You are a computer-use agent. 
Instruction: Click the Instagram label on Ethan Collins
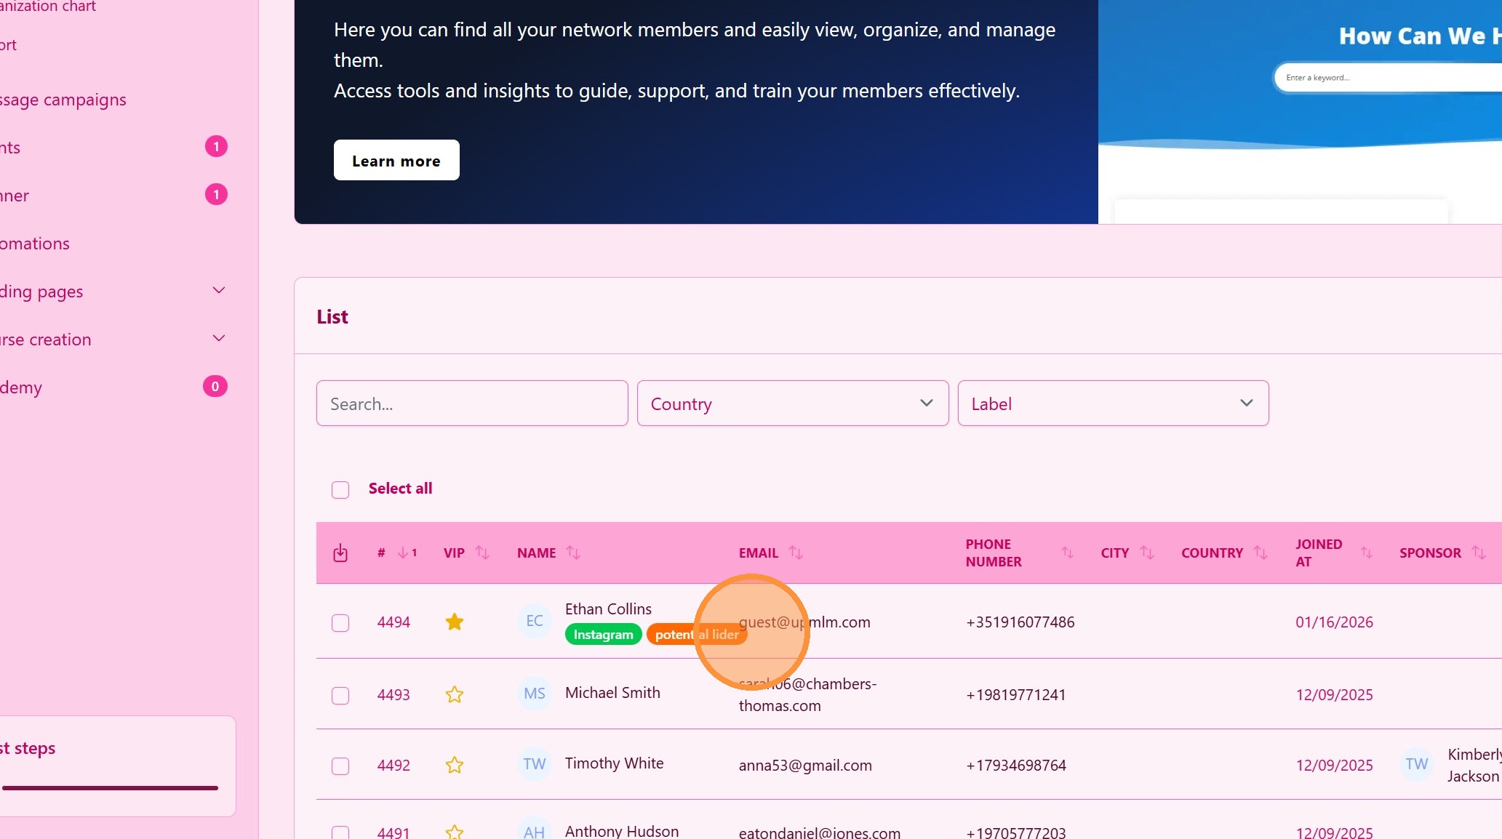click(603, 635)
